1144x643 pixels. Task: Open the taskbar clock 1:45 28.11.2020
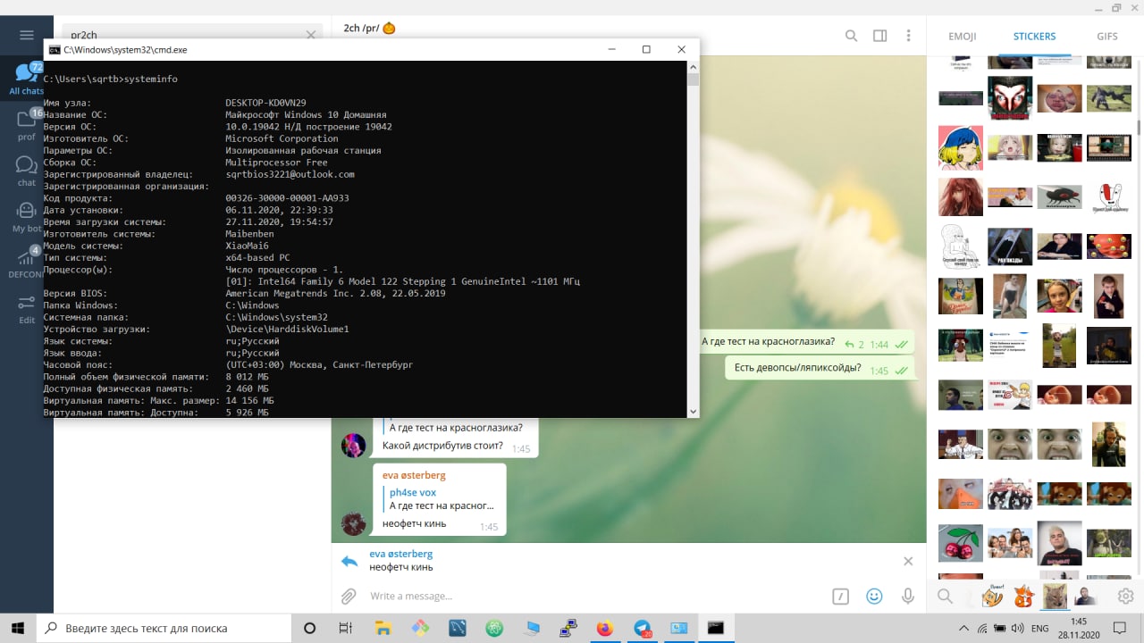pyautogui.click(x=1079, y=628)
